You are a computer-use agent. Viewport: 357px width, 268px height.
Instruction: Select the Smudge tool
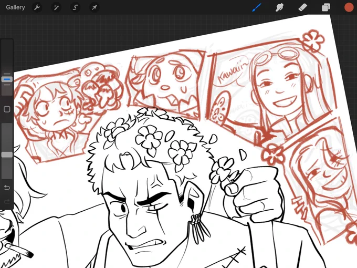279,7
